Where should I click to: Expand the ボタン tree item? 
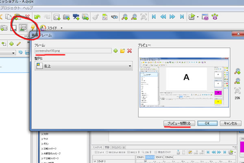coord(42,143)
